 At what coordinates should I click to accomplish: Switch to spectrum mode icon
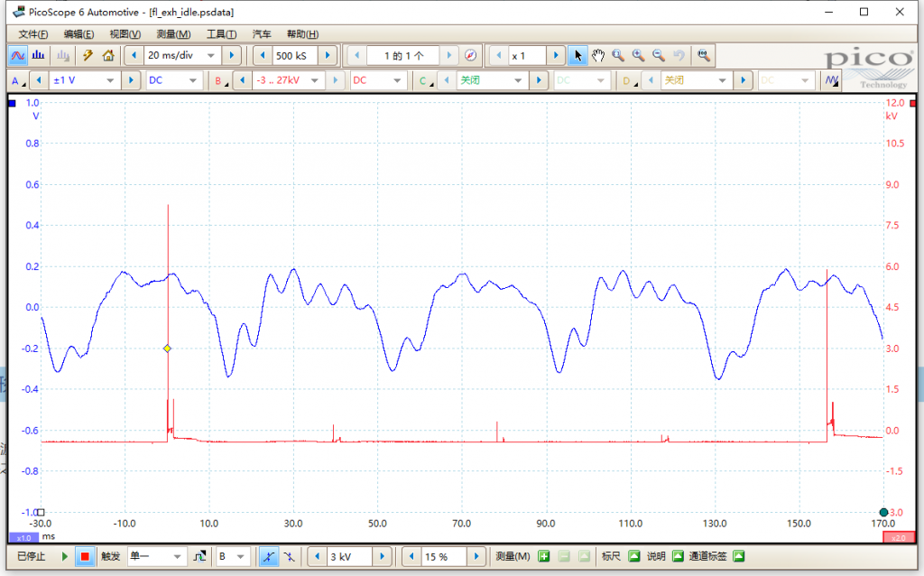39,55
